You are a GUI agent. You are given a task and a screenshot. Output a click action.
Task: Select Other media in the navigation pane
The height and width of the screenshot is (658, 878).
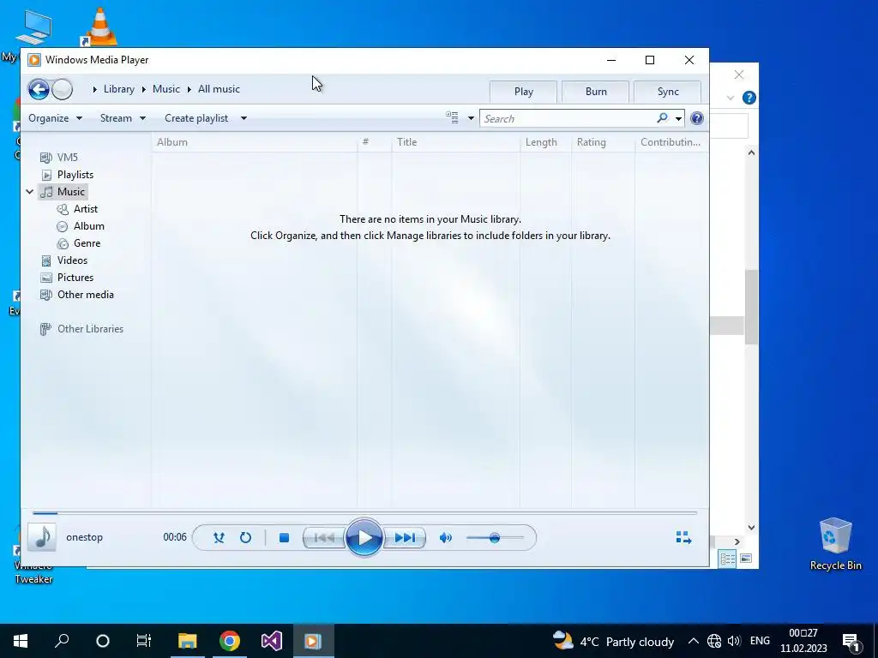77,295
